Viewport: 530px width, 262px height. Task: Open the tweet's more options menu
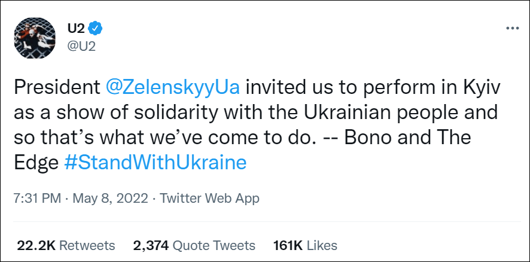pyautogui.click(x=513, y=28)
